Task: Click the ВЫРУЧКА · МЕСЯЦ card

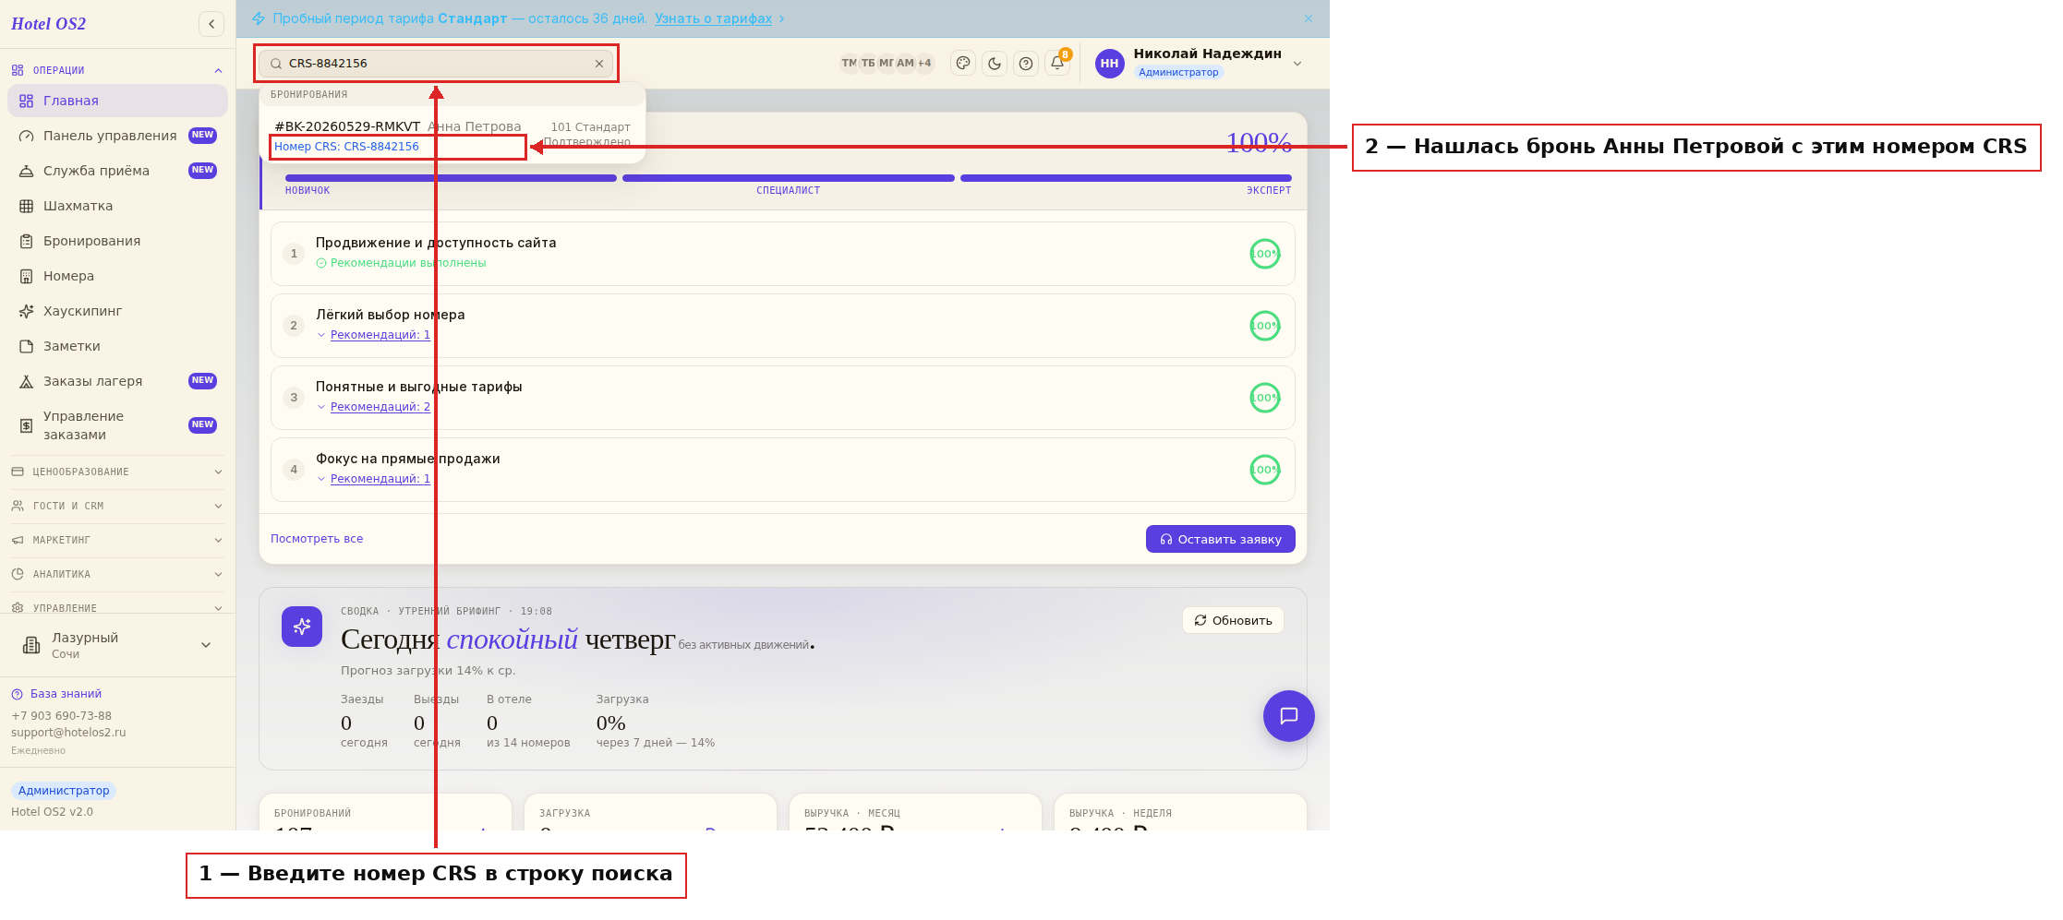Action: pos(915,812)
